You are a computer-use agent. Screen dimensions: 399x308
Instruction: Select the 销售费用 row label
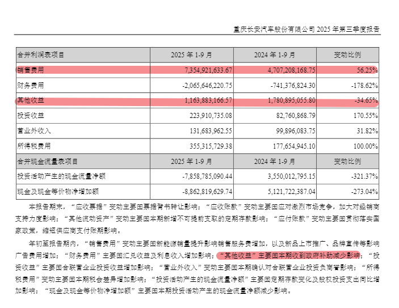pos(31,70)
